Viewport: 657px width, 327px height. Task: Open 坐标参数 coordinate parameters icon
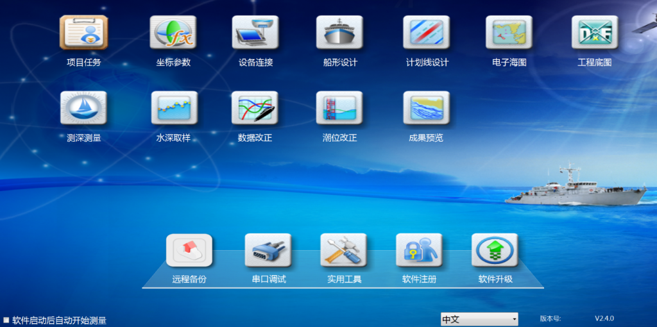point(173,33)
